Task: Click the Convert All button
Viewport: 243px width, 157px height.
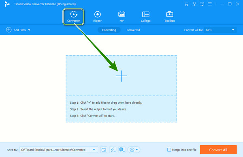Action: tap(218, 150)
